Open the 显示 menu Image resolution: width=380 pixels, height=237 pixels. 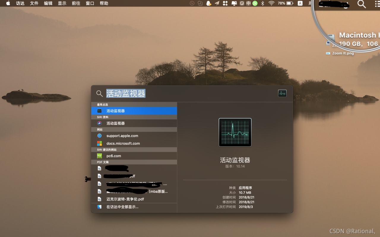pyautogui.click(x=62, y=3)
